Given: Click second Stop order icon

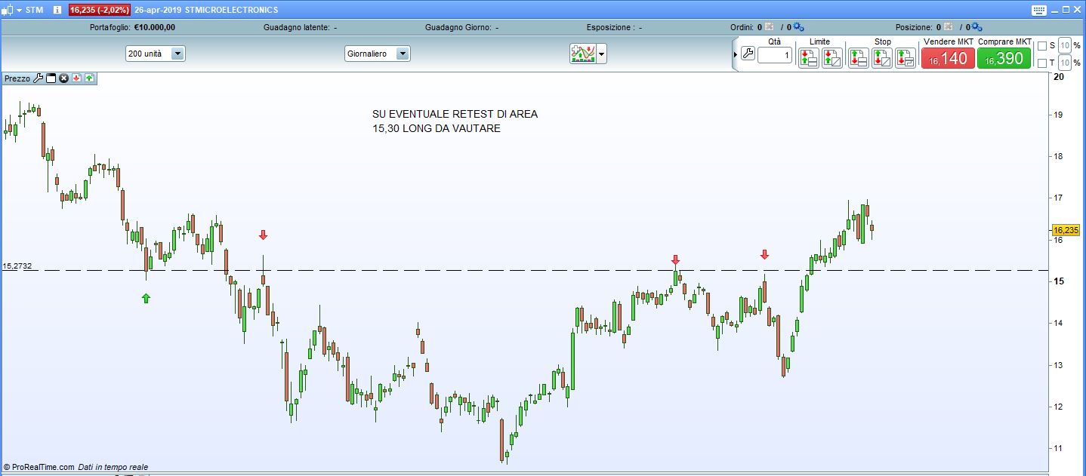Looking at the screenshot, I should (882, 58).
